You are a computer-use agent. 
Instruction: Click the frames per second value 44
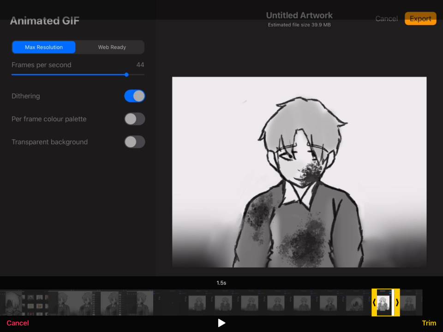point(140,65)
